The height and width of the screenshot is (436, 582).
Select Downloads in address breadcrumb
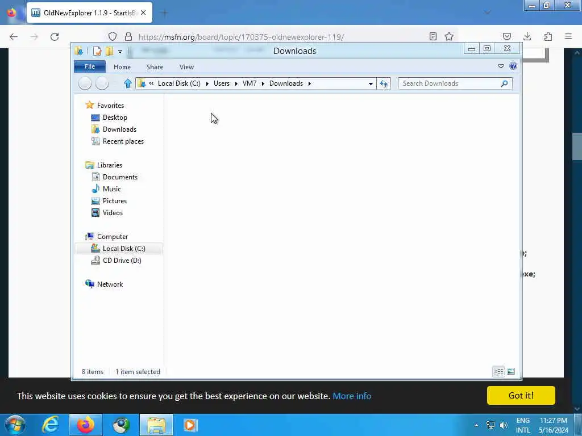pyautogui.click(x=286, y=83)
